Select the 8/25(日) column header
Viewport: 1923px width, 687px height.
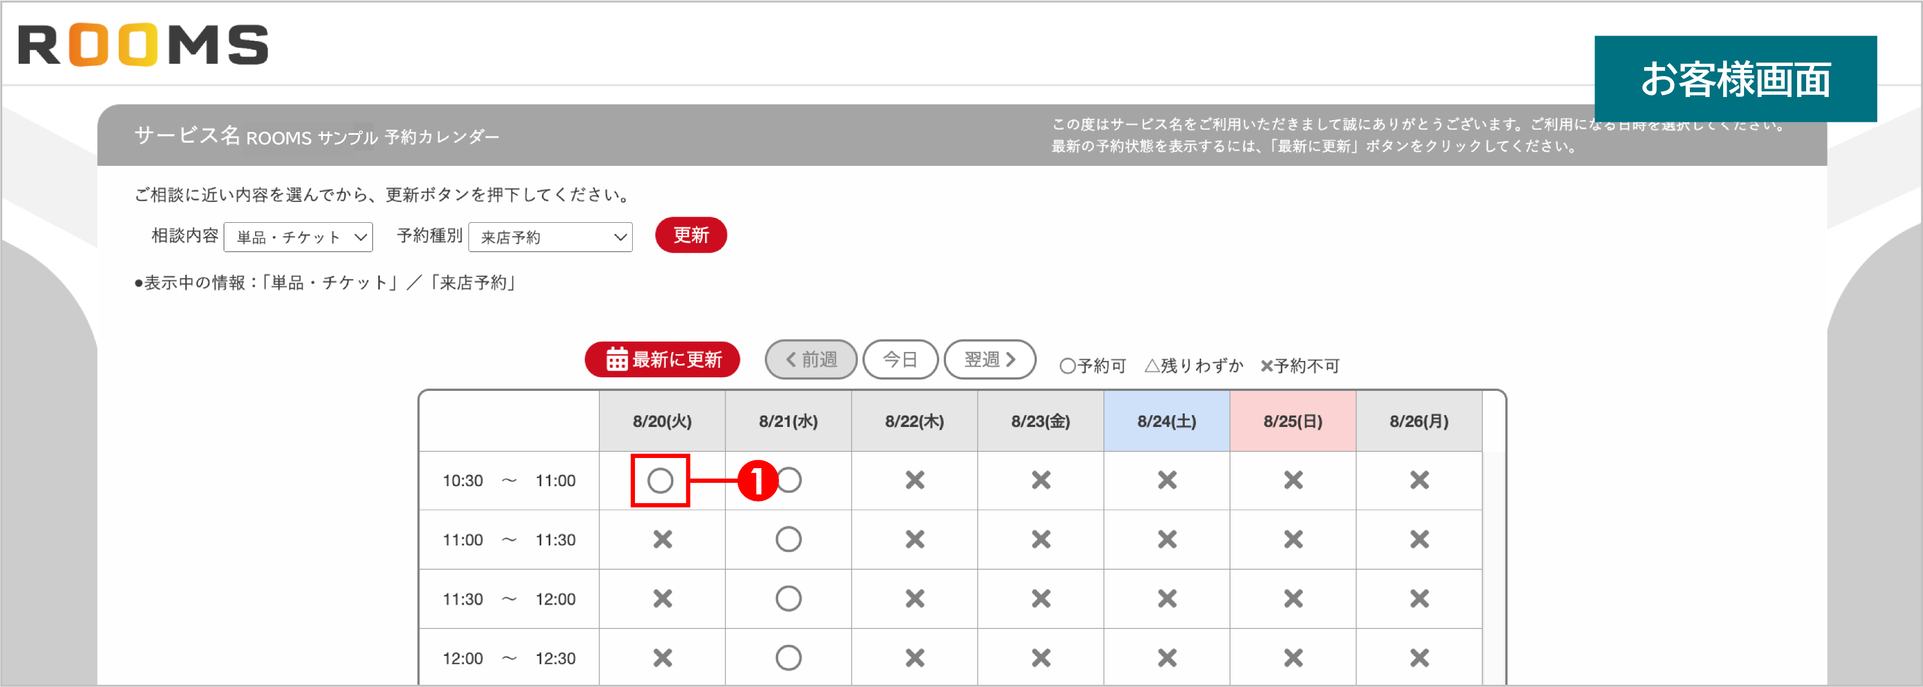(1292, 421)
